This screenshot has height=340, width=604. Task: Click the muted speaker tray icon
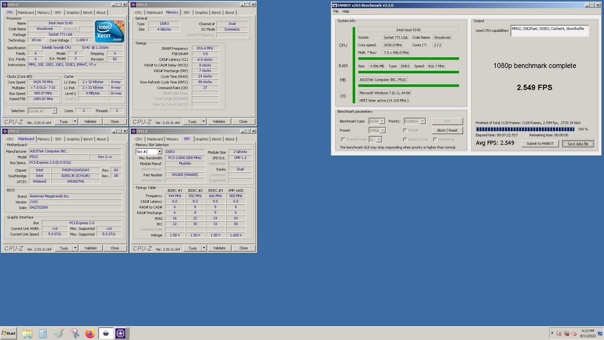574,333
